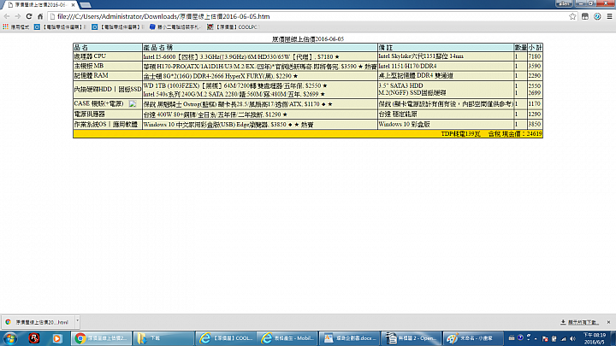Click the page title 2016-06-05 heading

308,38
